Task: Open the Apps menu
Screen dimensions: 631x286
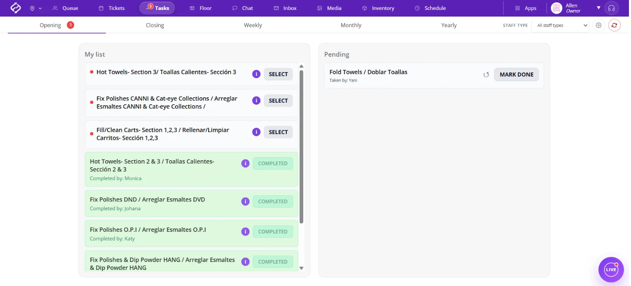Action: pos(526,8)
